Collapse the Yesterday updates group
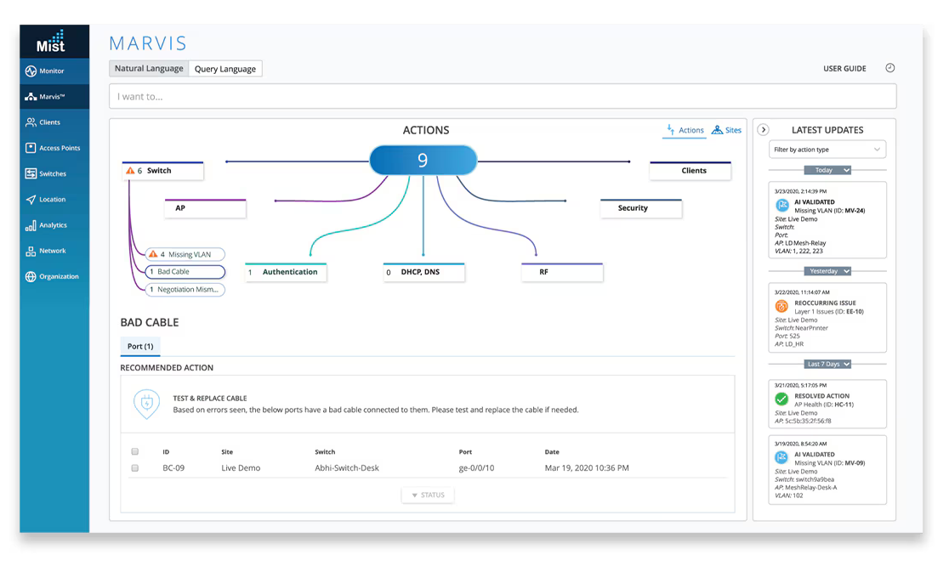949x572 pixels. point(827,271)
